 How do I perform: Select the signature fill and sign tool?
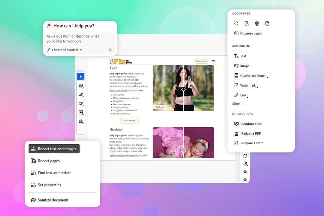pyautogui.click(x=81, y=121)
